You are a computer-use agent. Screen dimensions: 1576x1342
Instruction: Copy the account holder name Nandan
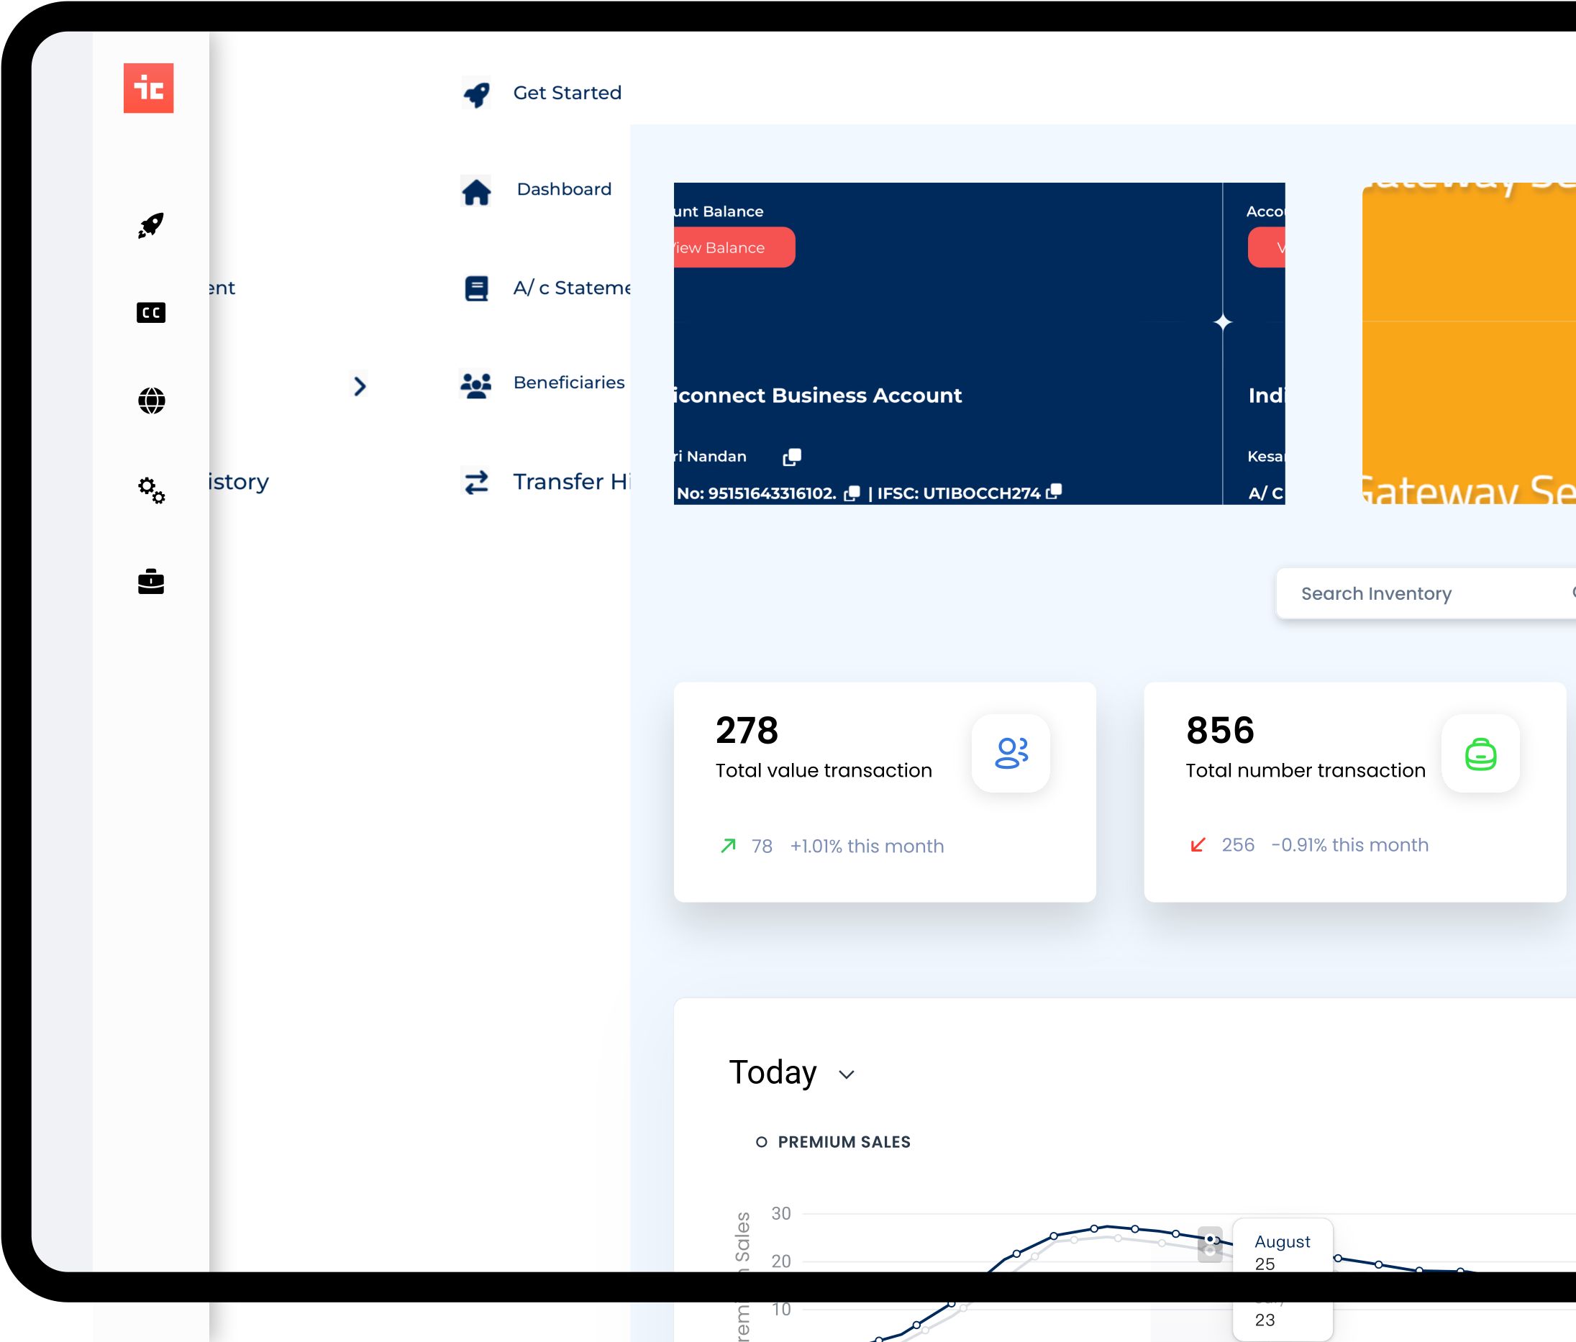792,456
